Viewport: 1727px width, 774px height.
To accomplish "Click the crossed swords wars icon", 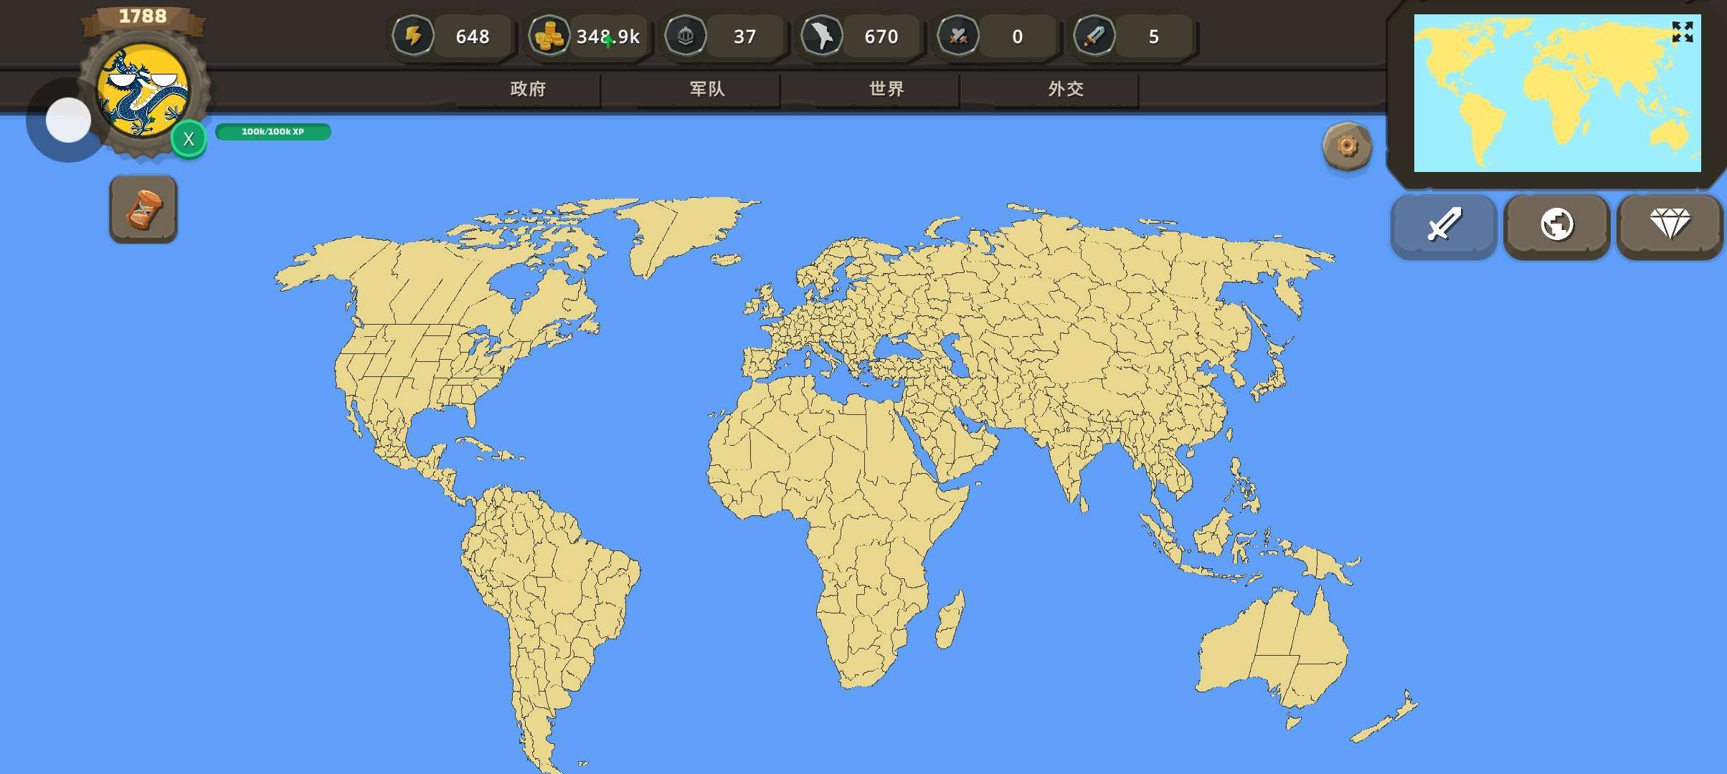I will [958, 36].
